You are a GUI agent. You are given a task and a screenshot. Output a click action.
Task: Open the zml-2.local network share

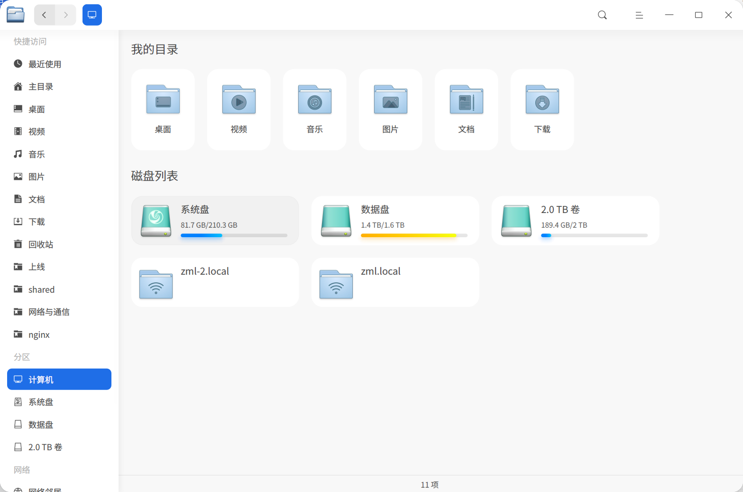[215, 282]
